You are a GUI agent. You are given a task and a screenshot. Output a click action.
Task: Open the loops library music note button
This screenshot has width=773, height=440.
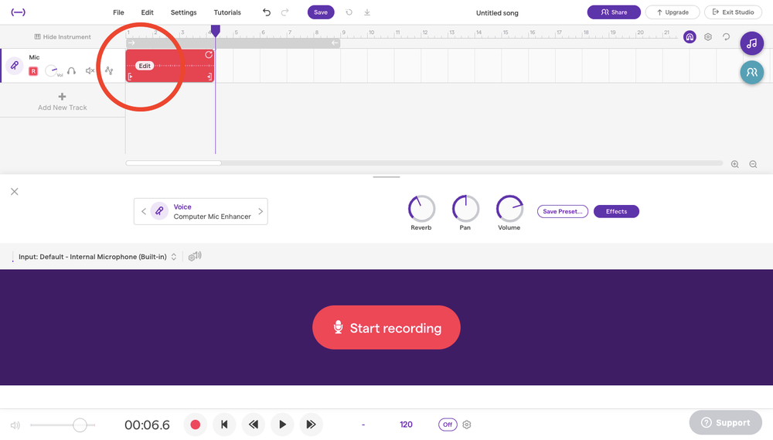[x=752, y=43]
